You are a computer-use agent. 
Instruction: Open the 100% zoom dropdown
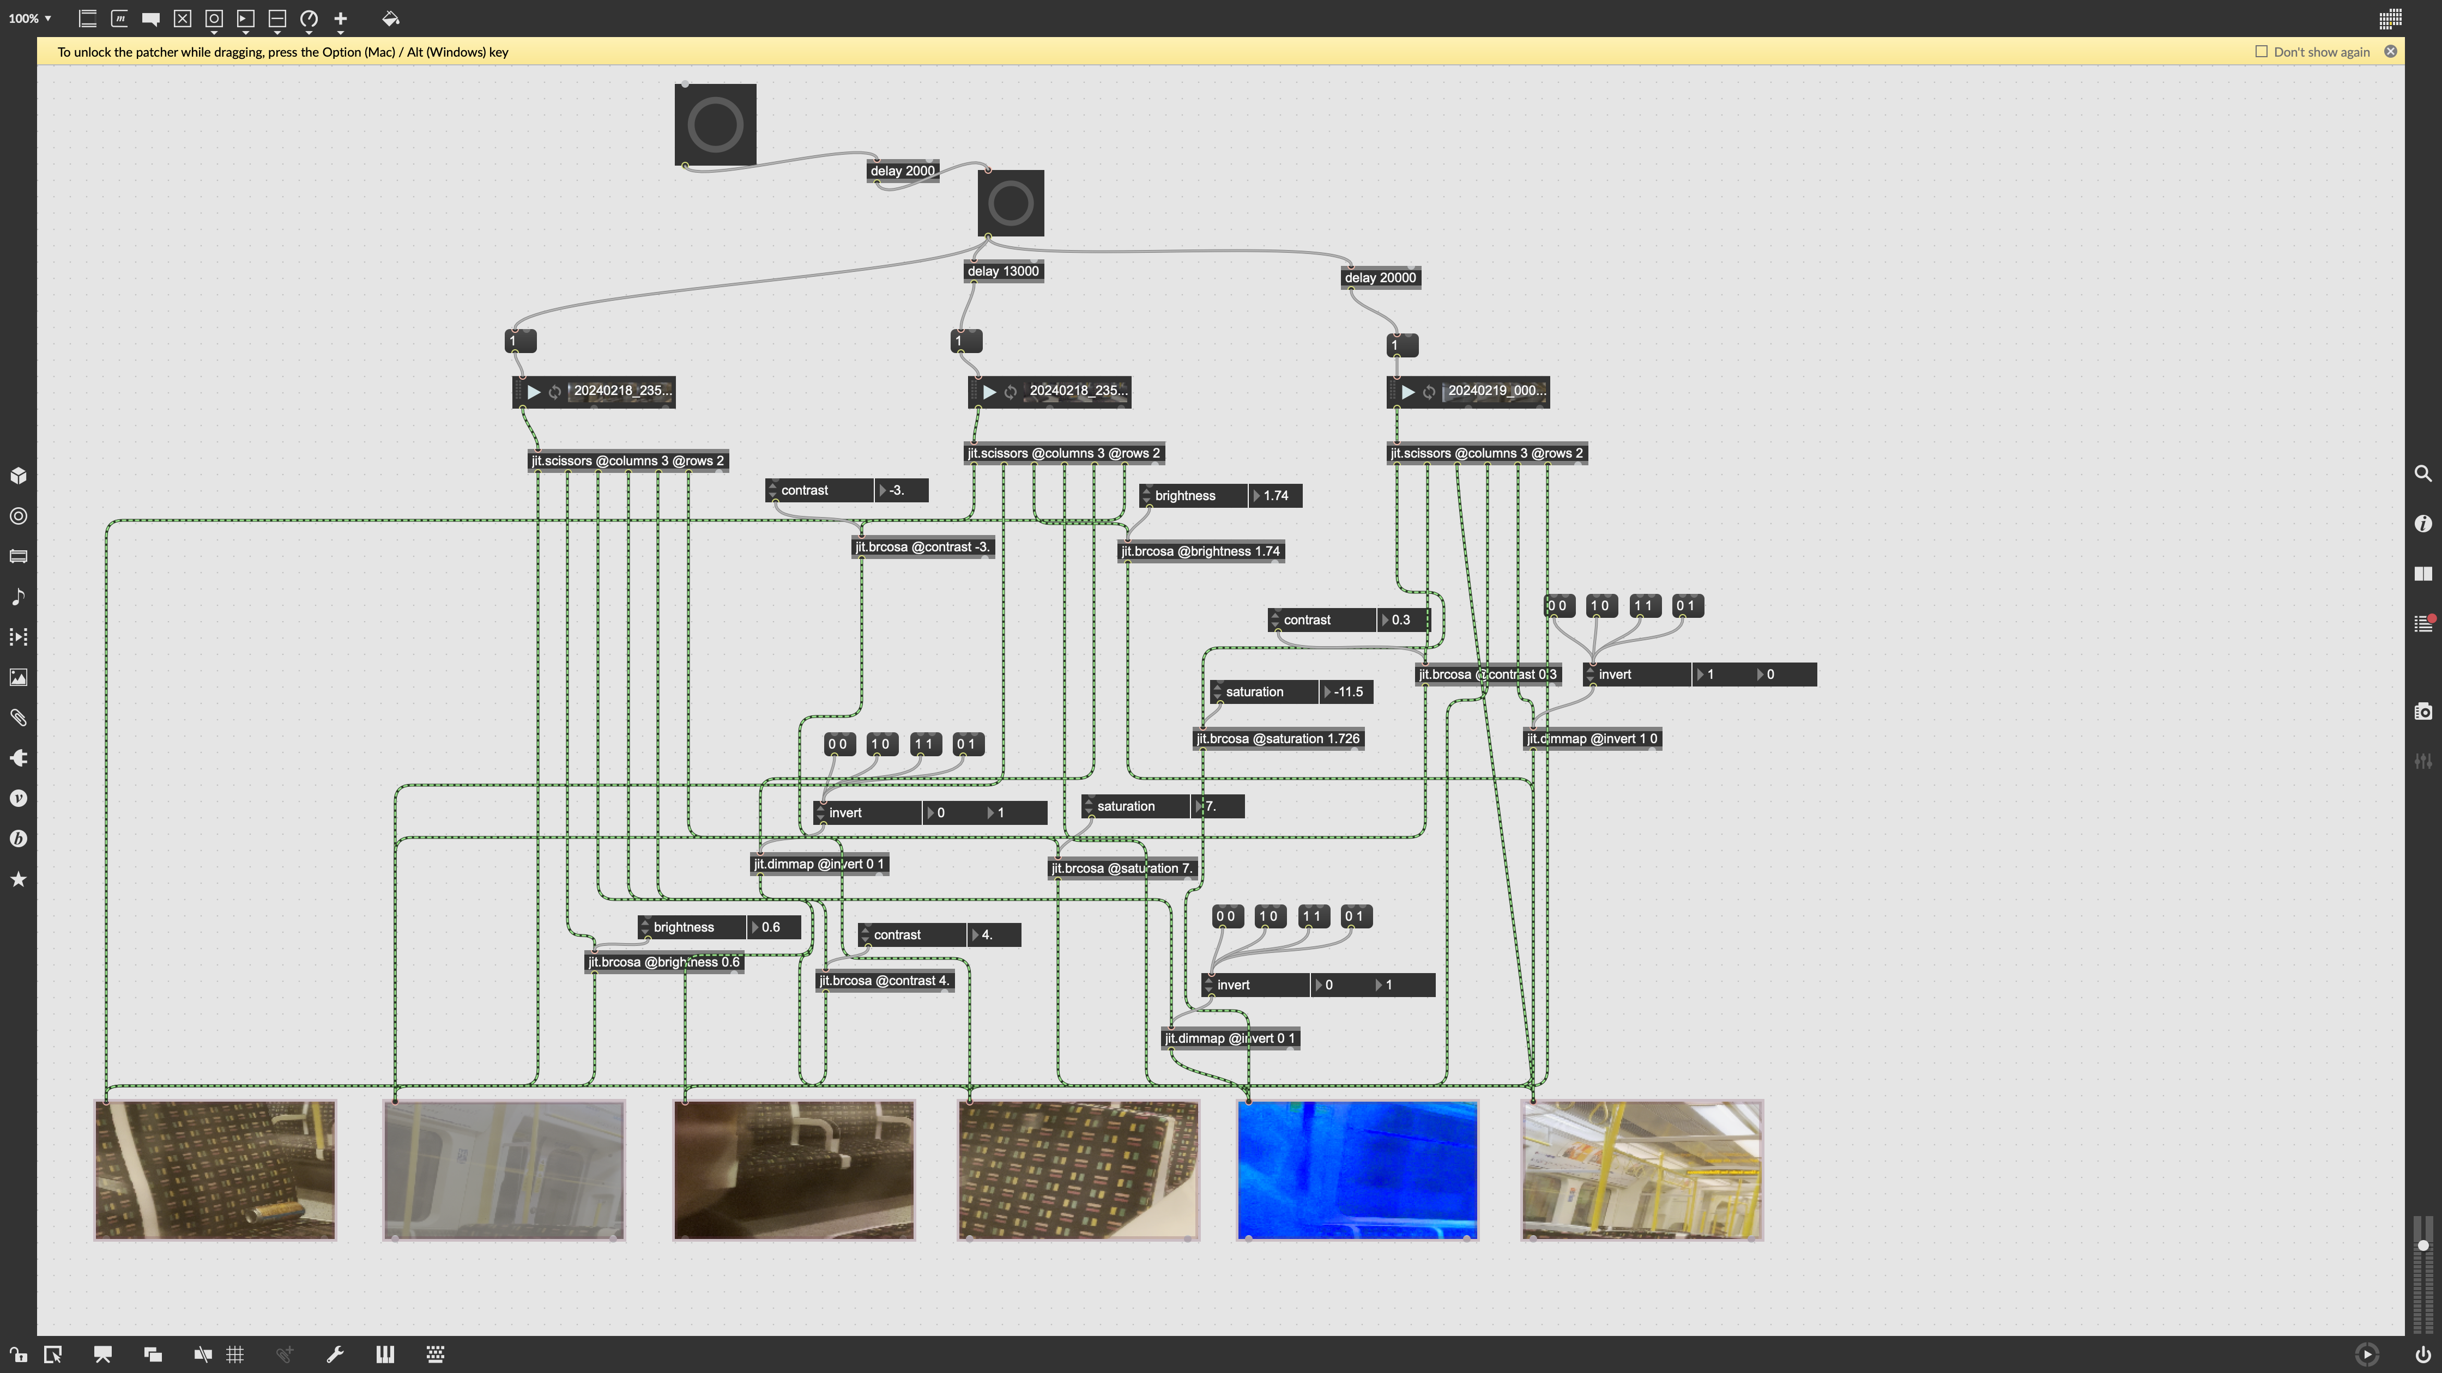click(x=28, y=18)
